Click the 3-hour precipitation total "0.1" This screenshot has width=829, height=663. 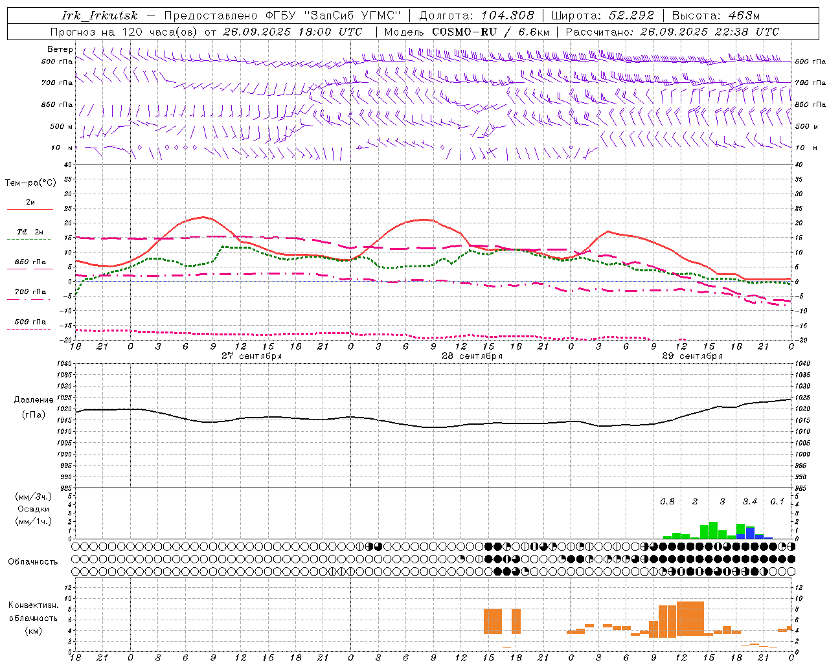777,502
